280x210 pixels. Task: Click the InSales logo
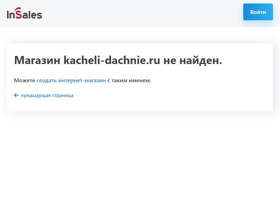coord(24,13)
